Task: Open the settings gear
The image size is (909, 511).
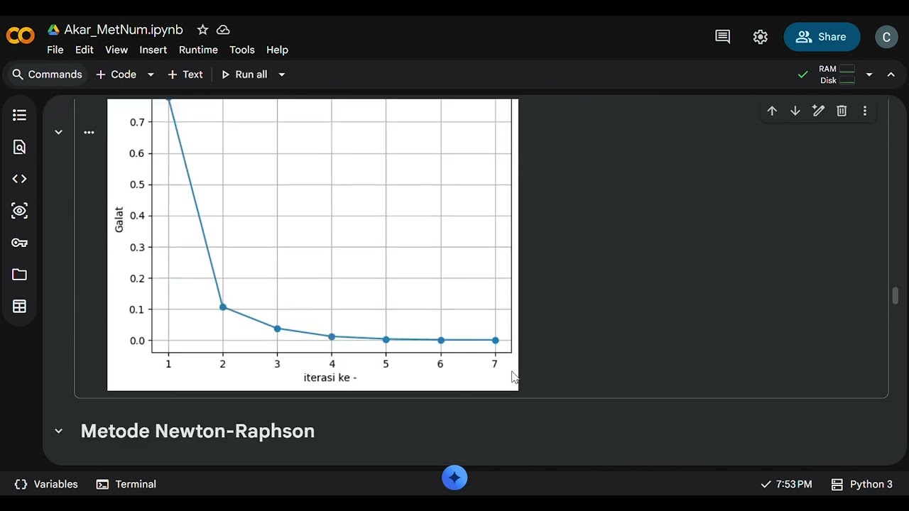Action: [x=761, y=37]
